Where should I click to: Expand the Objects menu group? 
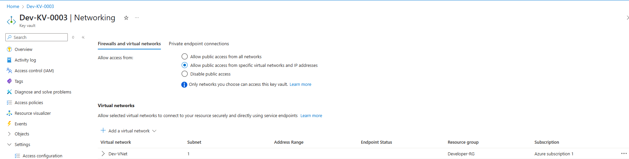pyautogui.click(x=9, y=134)
